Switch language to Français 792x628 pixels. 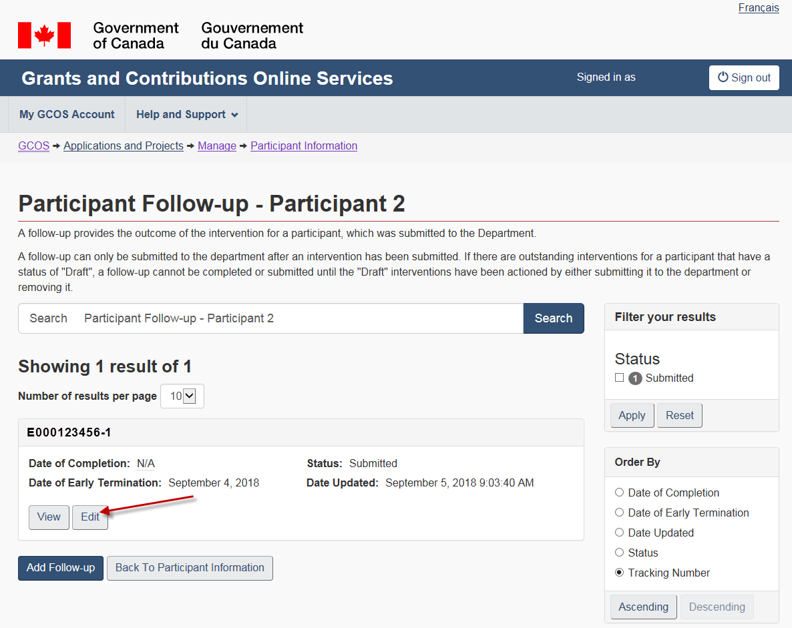(x=758, y=8)
